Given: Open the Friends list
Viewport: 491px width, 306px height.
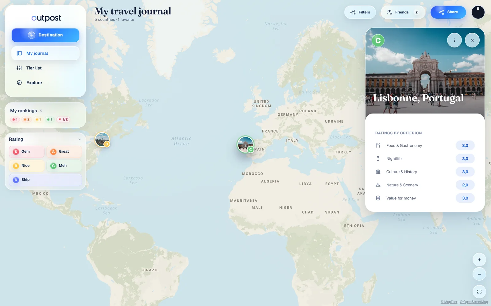Looking at the screenshot, I should 403,12.
